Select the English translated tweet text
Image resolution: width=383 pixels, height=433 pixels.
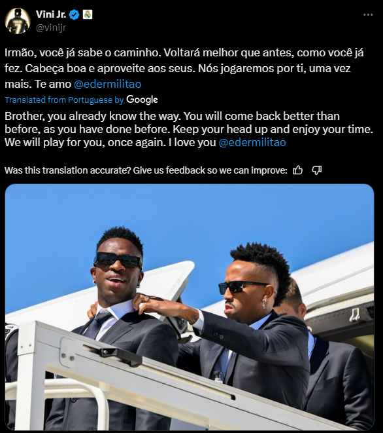pos(189,129)
